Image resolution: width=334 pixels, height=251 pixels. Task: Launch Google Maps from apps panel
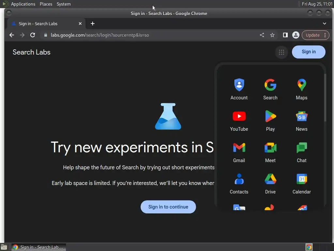pyautogui.click(x=302, y=89)
